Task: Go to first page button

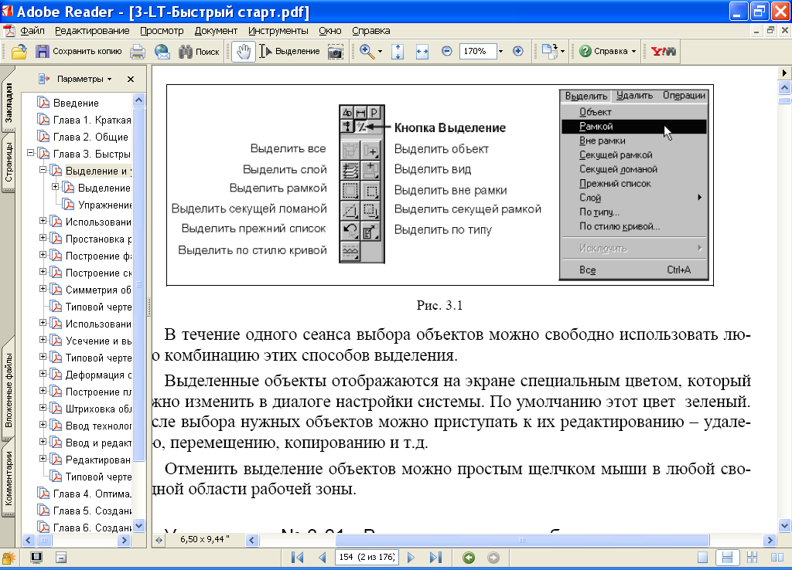Action: [x=298, y=558]
